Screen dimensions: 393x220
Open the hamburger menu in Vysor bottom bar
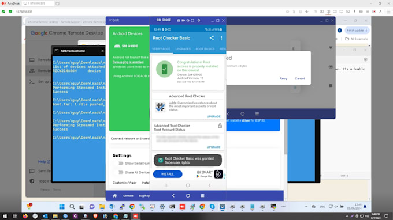coord(202,196)
